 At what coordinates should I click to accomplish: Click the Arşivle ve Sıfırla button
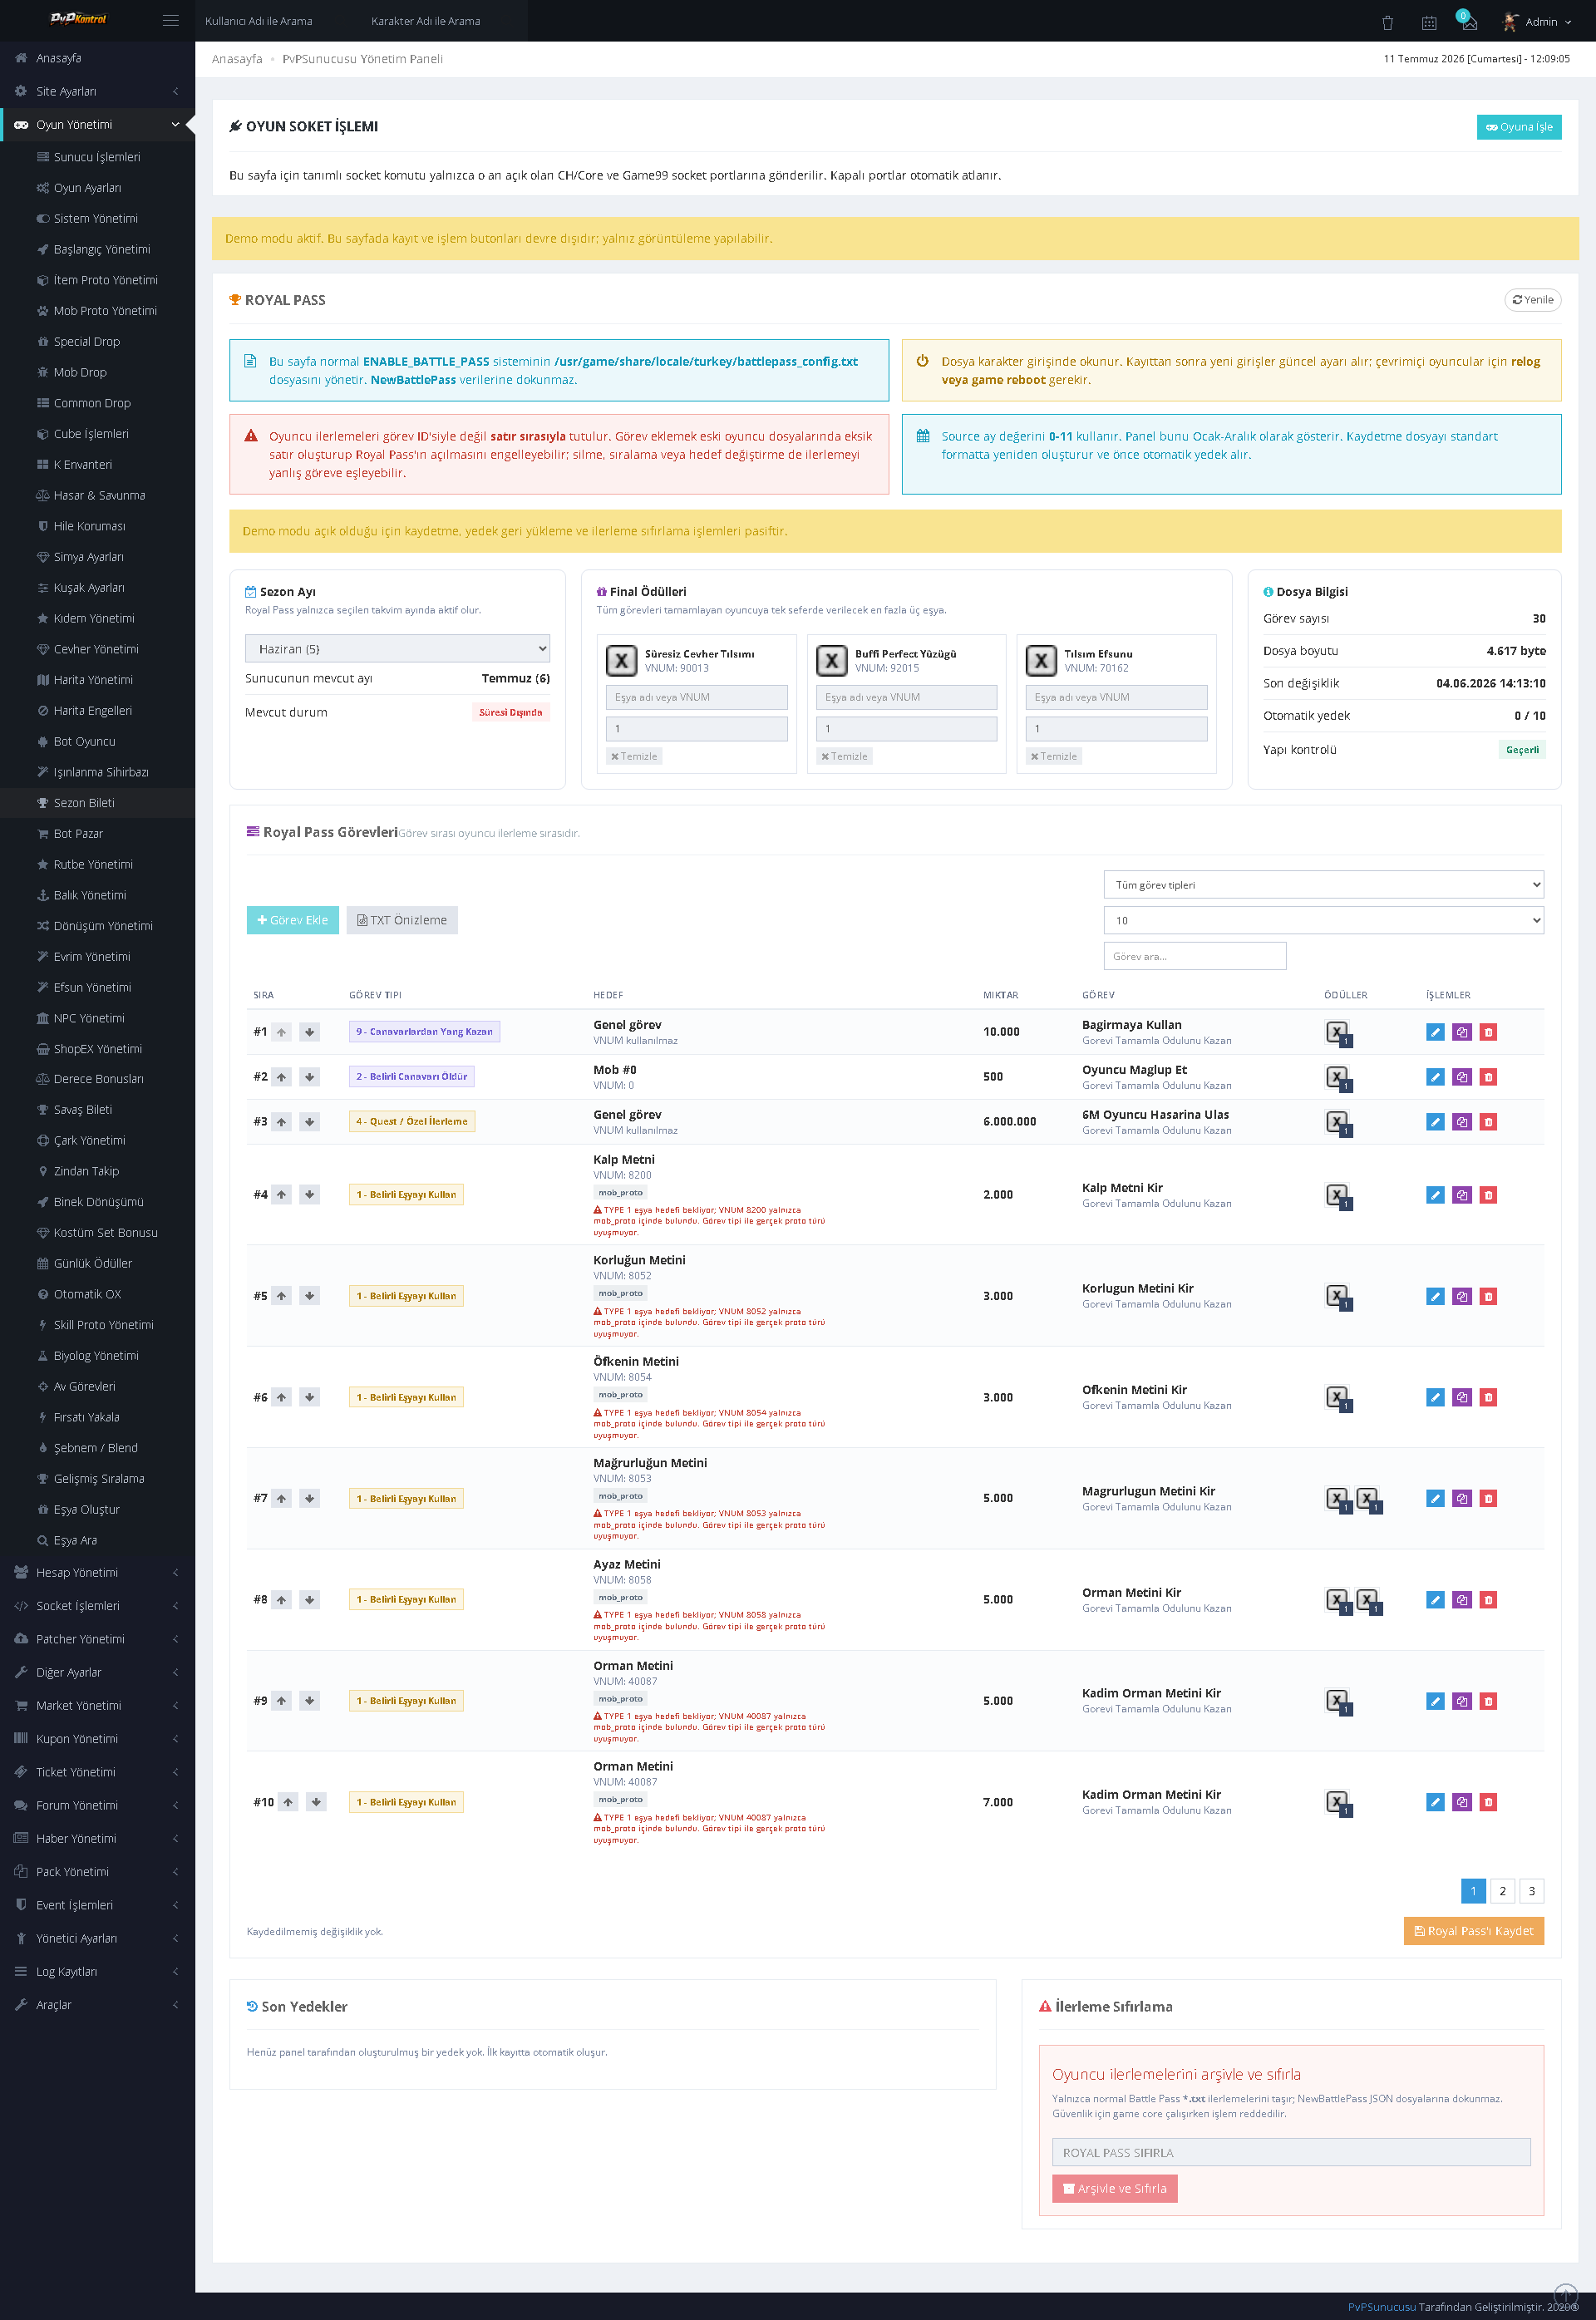[1114, 2188]
